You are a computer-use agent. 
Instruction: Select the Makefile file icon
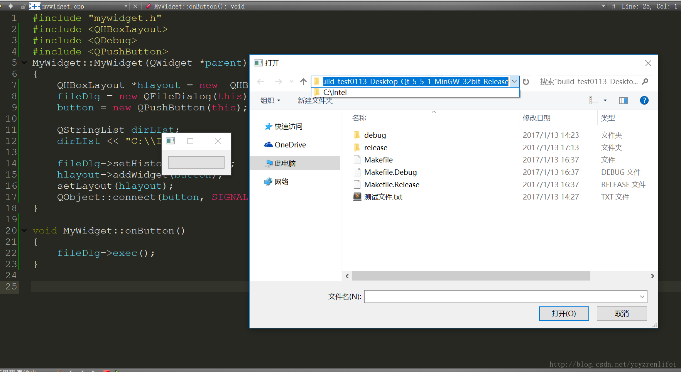(357, 160)
